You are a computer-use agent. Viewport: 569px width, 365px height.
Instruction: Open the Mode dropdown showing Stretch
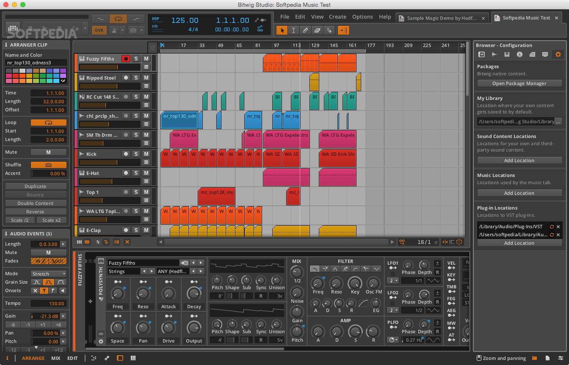click(x=48, y=274)
